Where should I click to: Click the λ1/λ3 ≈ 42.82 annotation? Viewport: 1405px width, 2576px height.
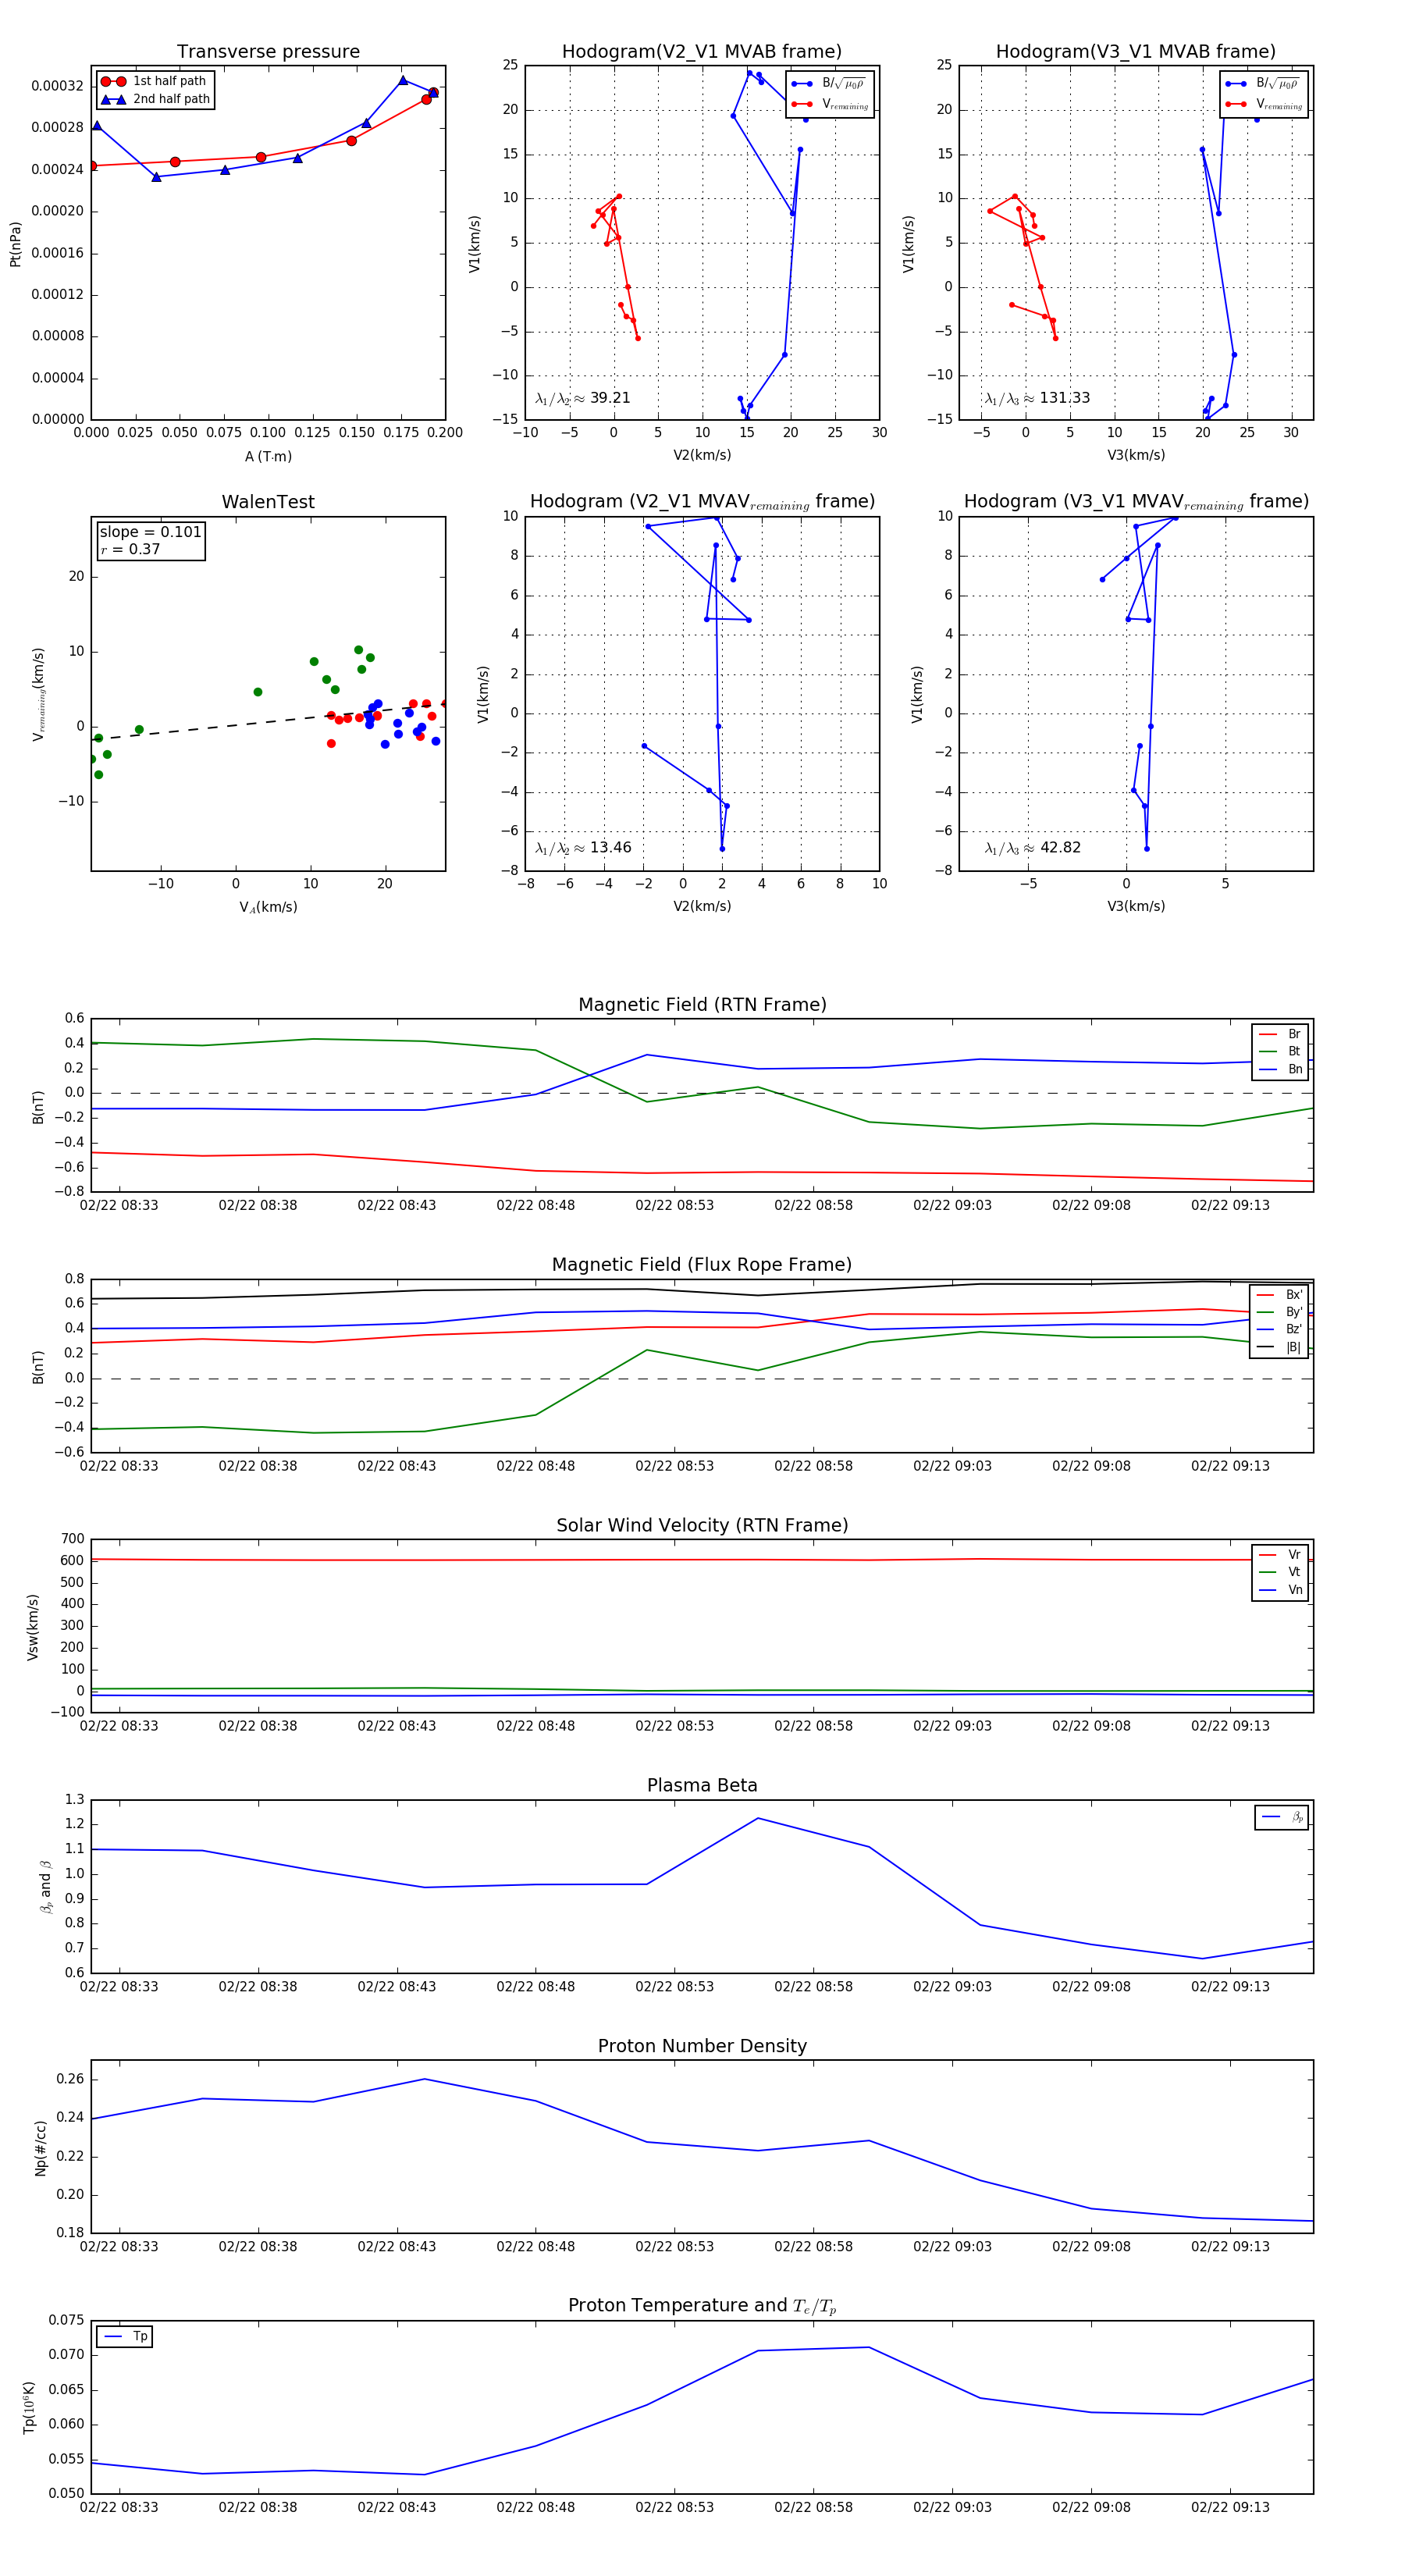point(1033,848)
